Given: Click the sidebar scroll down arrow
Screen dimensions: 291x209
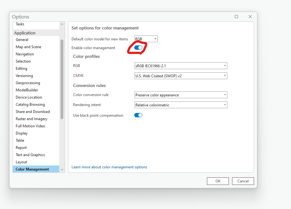Looking at the screenshot, I should (x=62, y=169).
